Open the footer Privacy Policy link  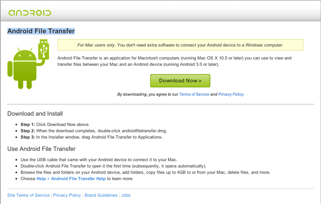click(x=67, y=195)
